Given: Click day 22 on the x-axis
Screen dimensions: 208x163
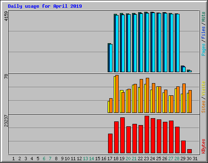Looking at the screenshot, I should 140,159.
